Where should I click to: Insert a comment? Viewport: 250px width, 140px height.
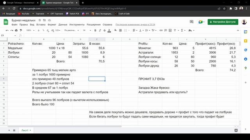pos(166,30)
